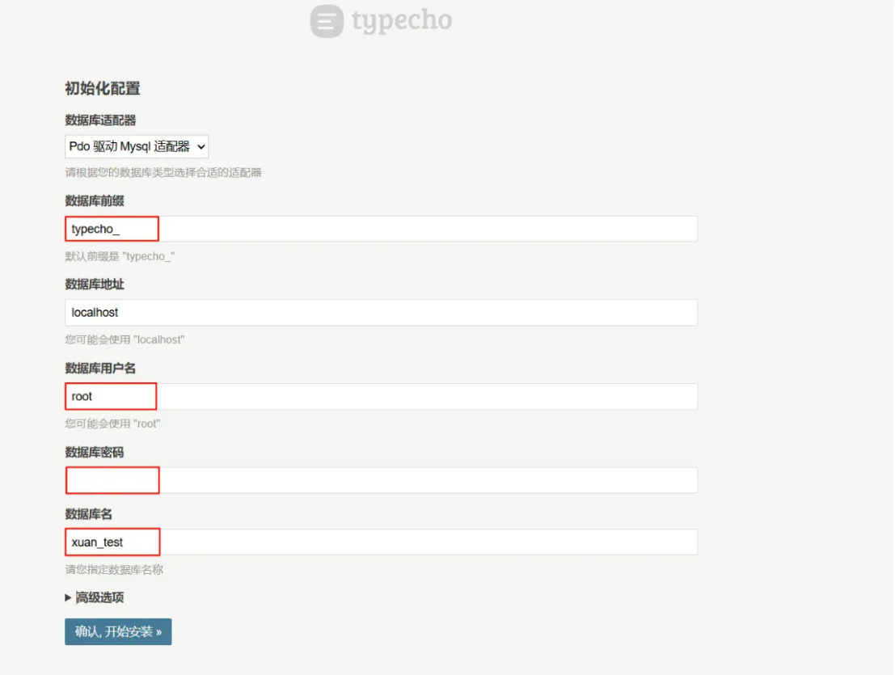Focus the database prefix field with typecho_
Image resolution: width=895 pixels, height=675 pixels.
pos(381,229)
